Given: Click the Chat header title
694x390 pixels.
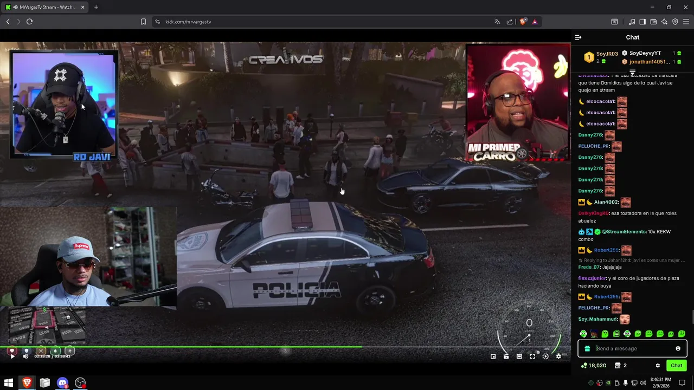Looking at the screenshot, I should pos(633,37).
